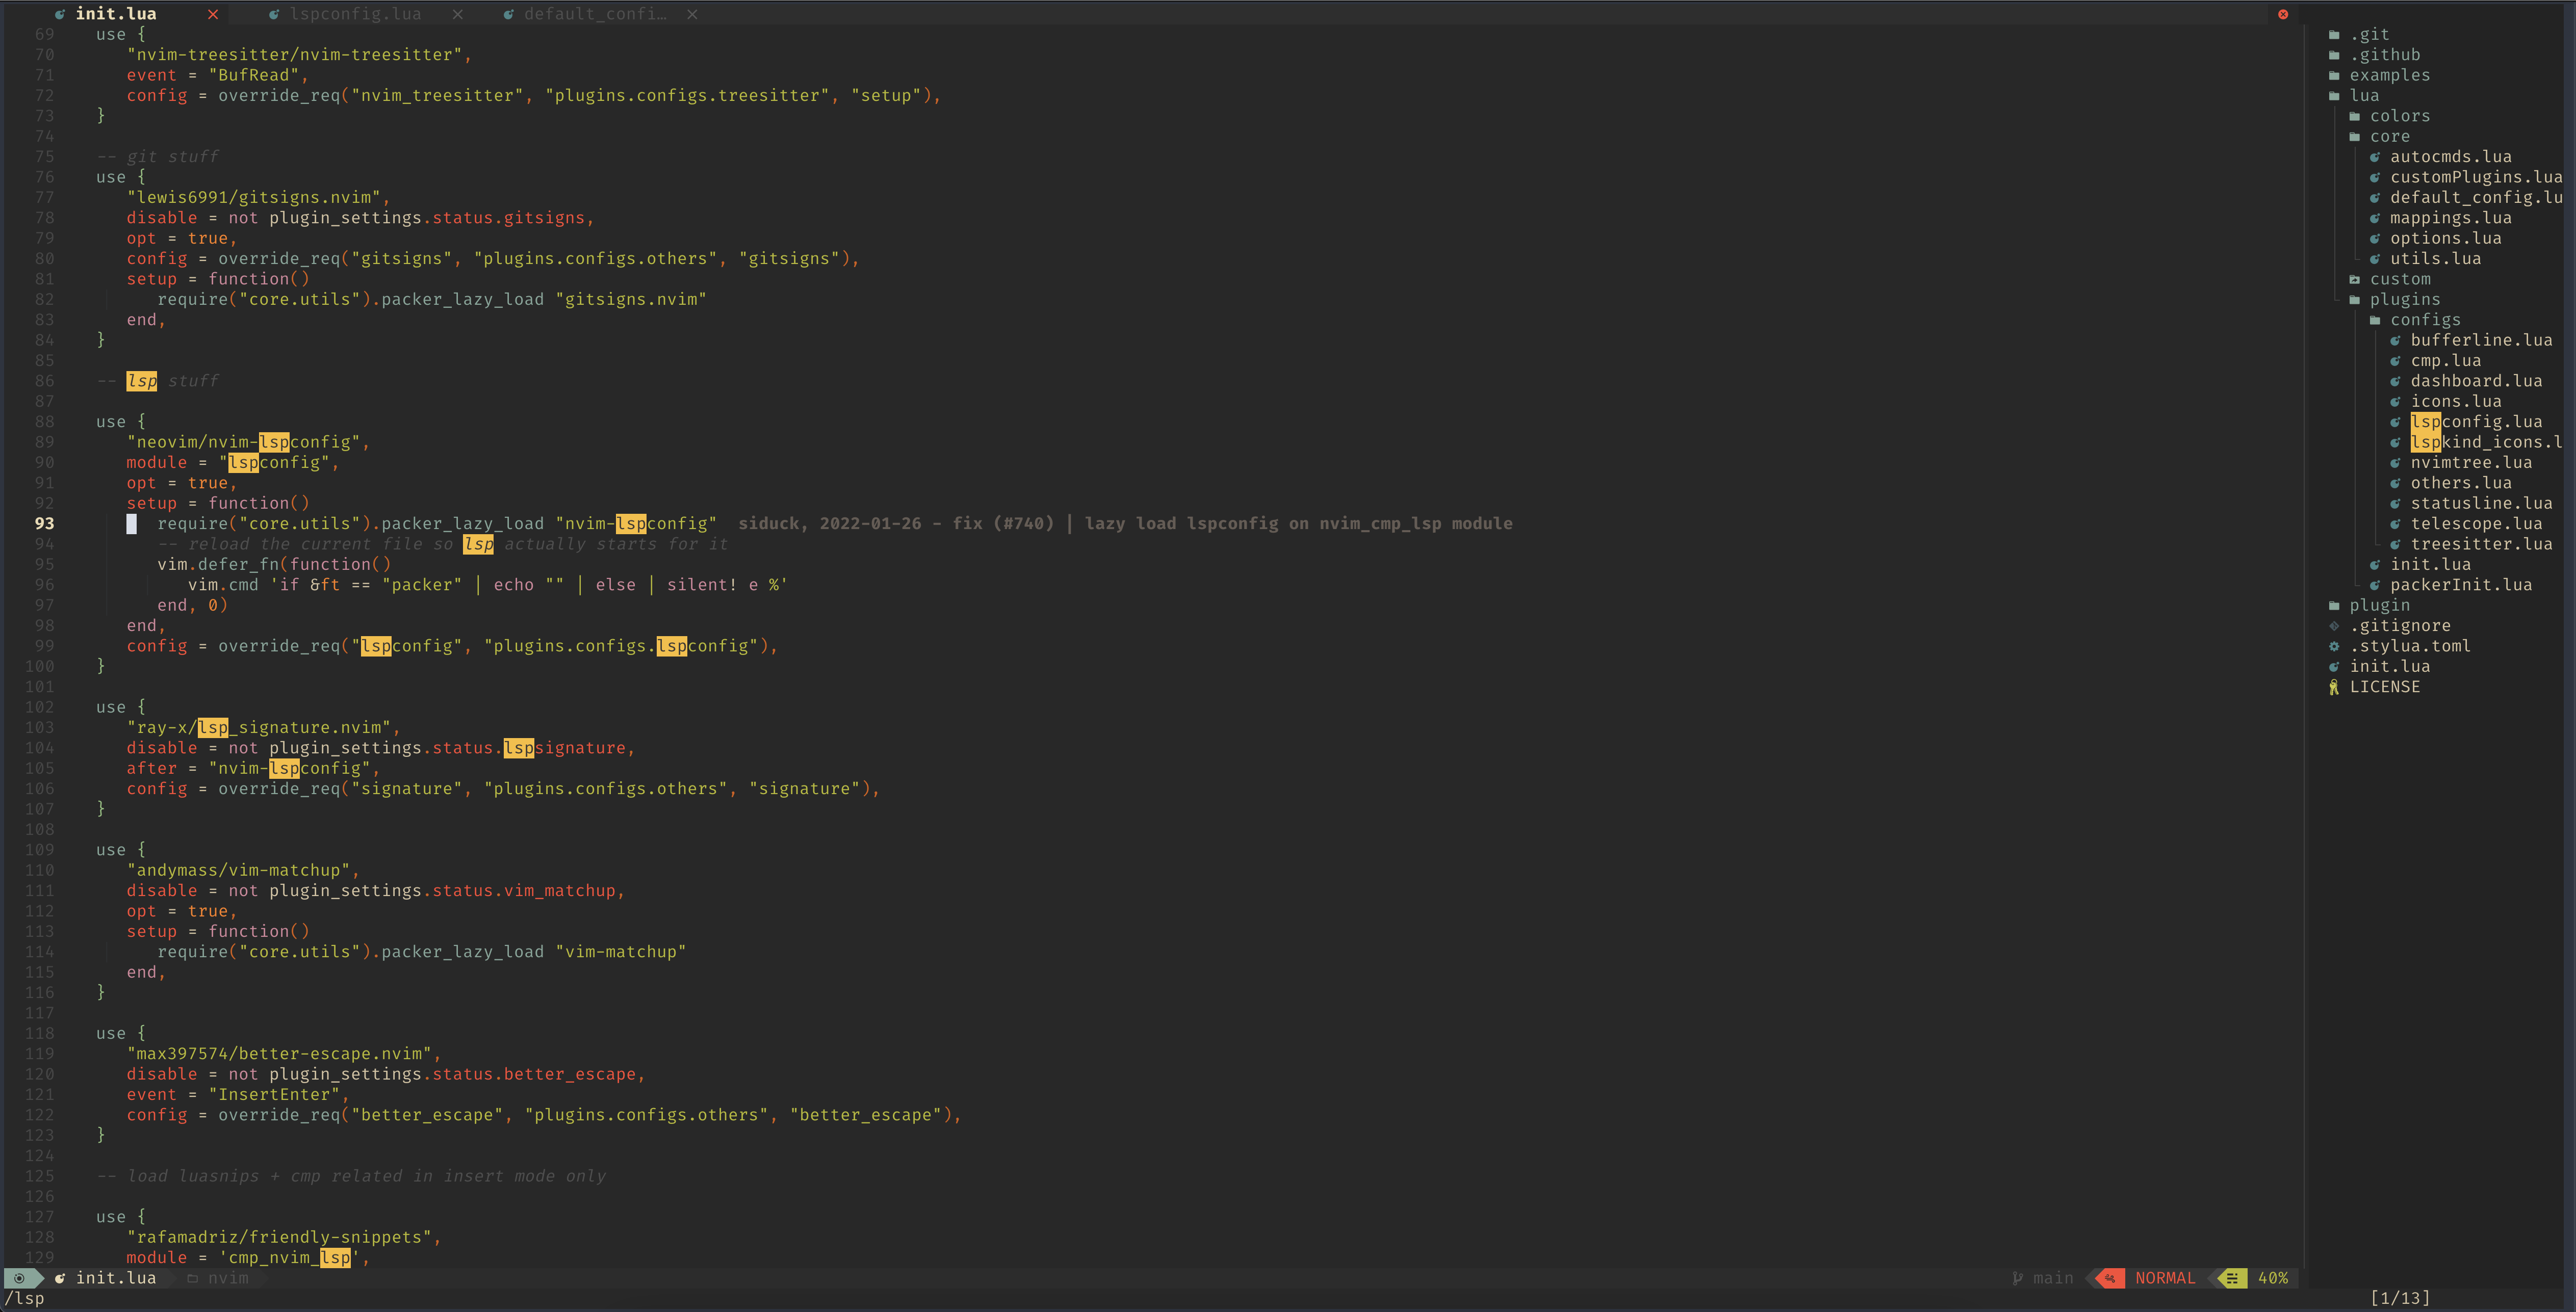Switch to the lspconfig.lua tab
Viewport: 2576px width, 1312px height.
tap(355, 14)
